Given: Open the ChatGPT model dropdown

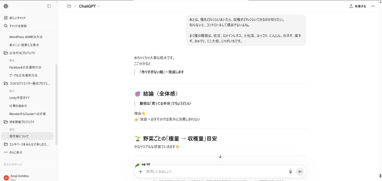Looking at the screenshot, I should tap(90, 6).
